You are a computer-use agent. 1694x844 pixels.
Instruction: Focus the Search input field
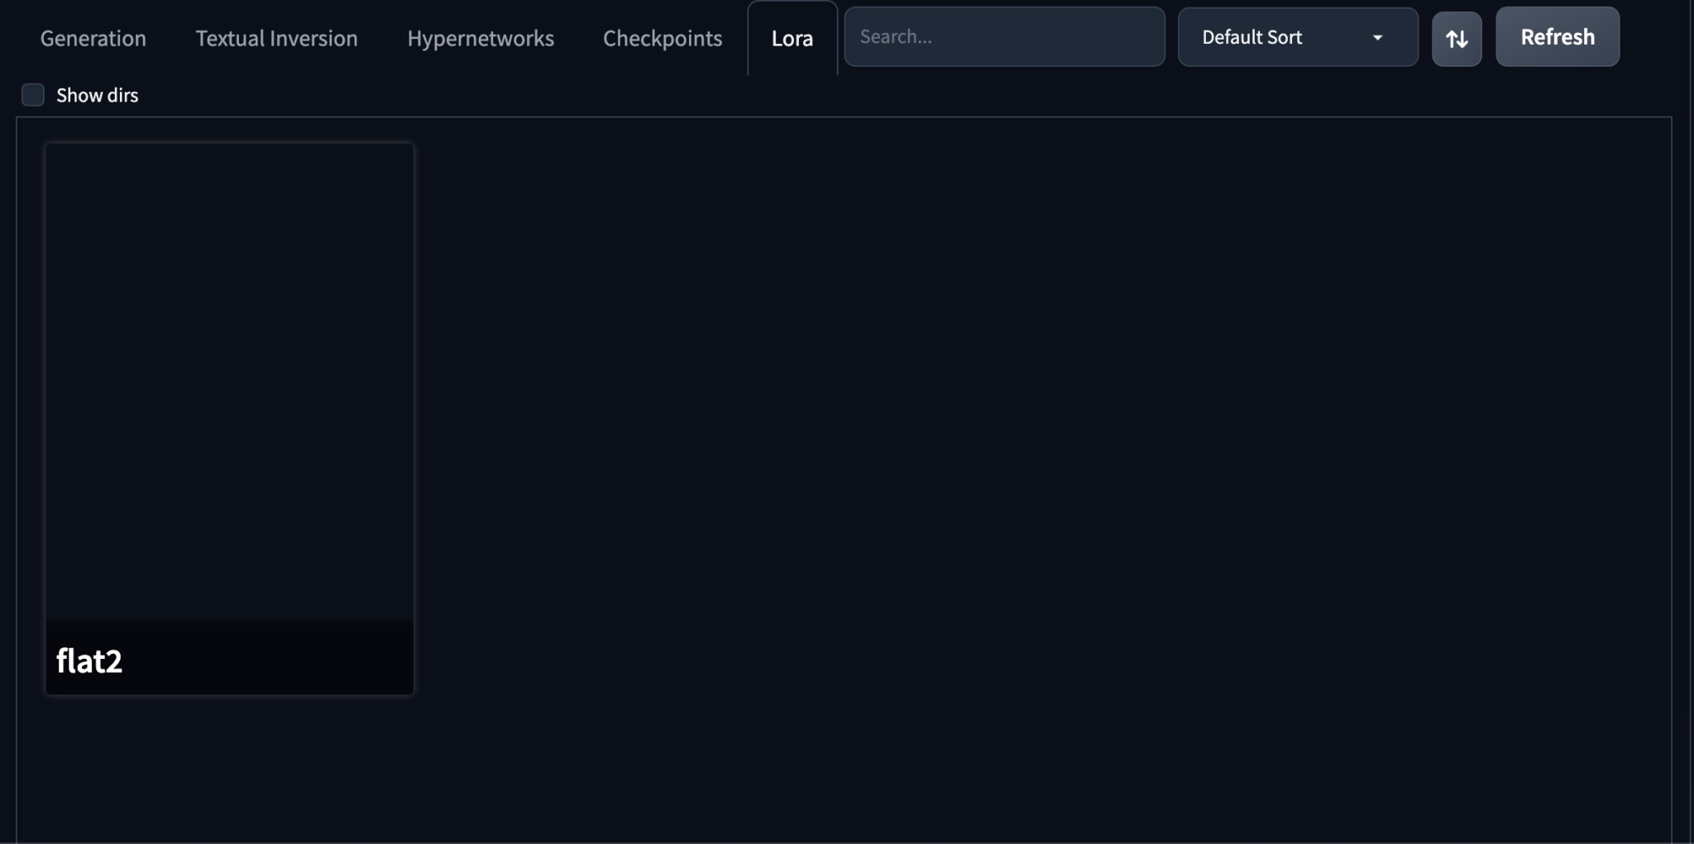click(x=1004, y=37)
